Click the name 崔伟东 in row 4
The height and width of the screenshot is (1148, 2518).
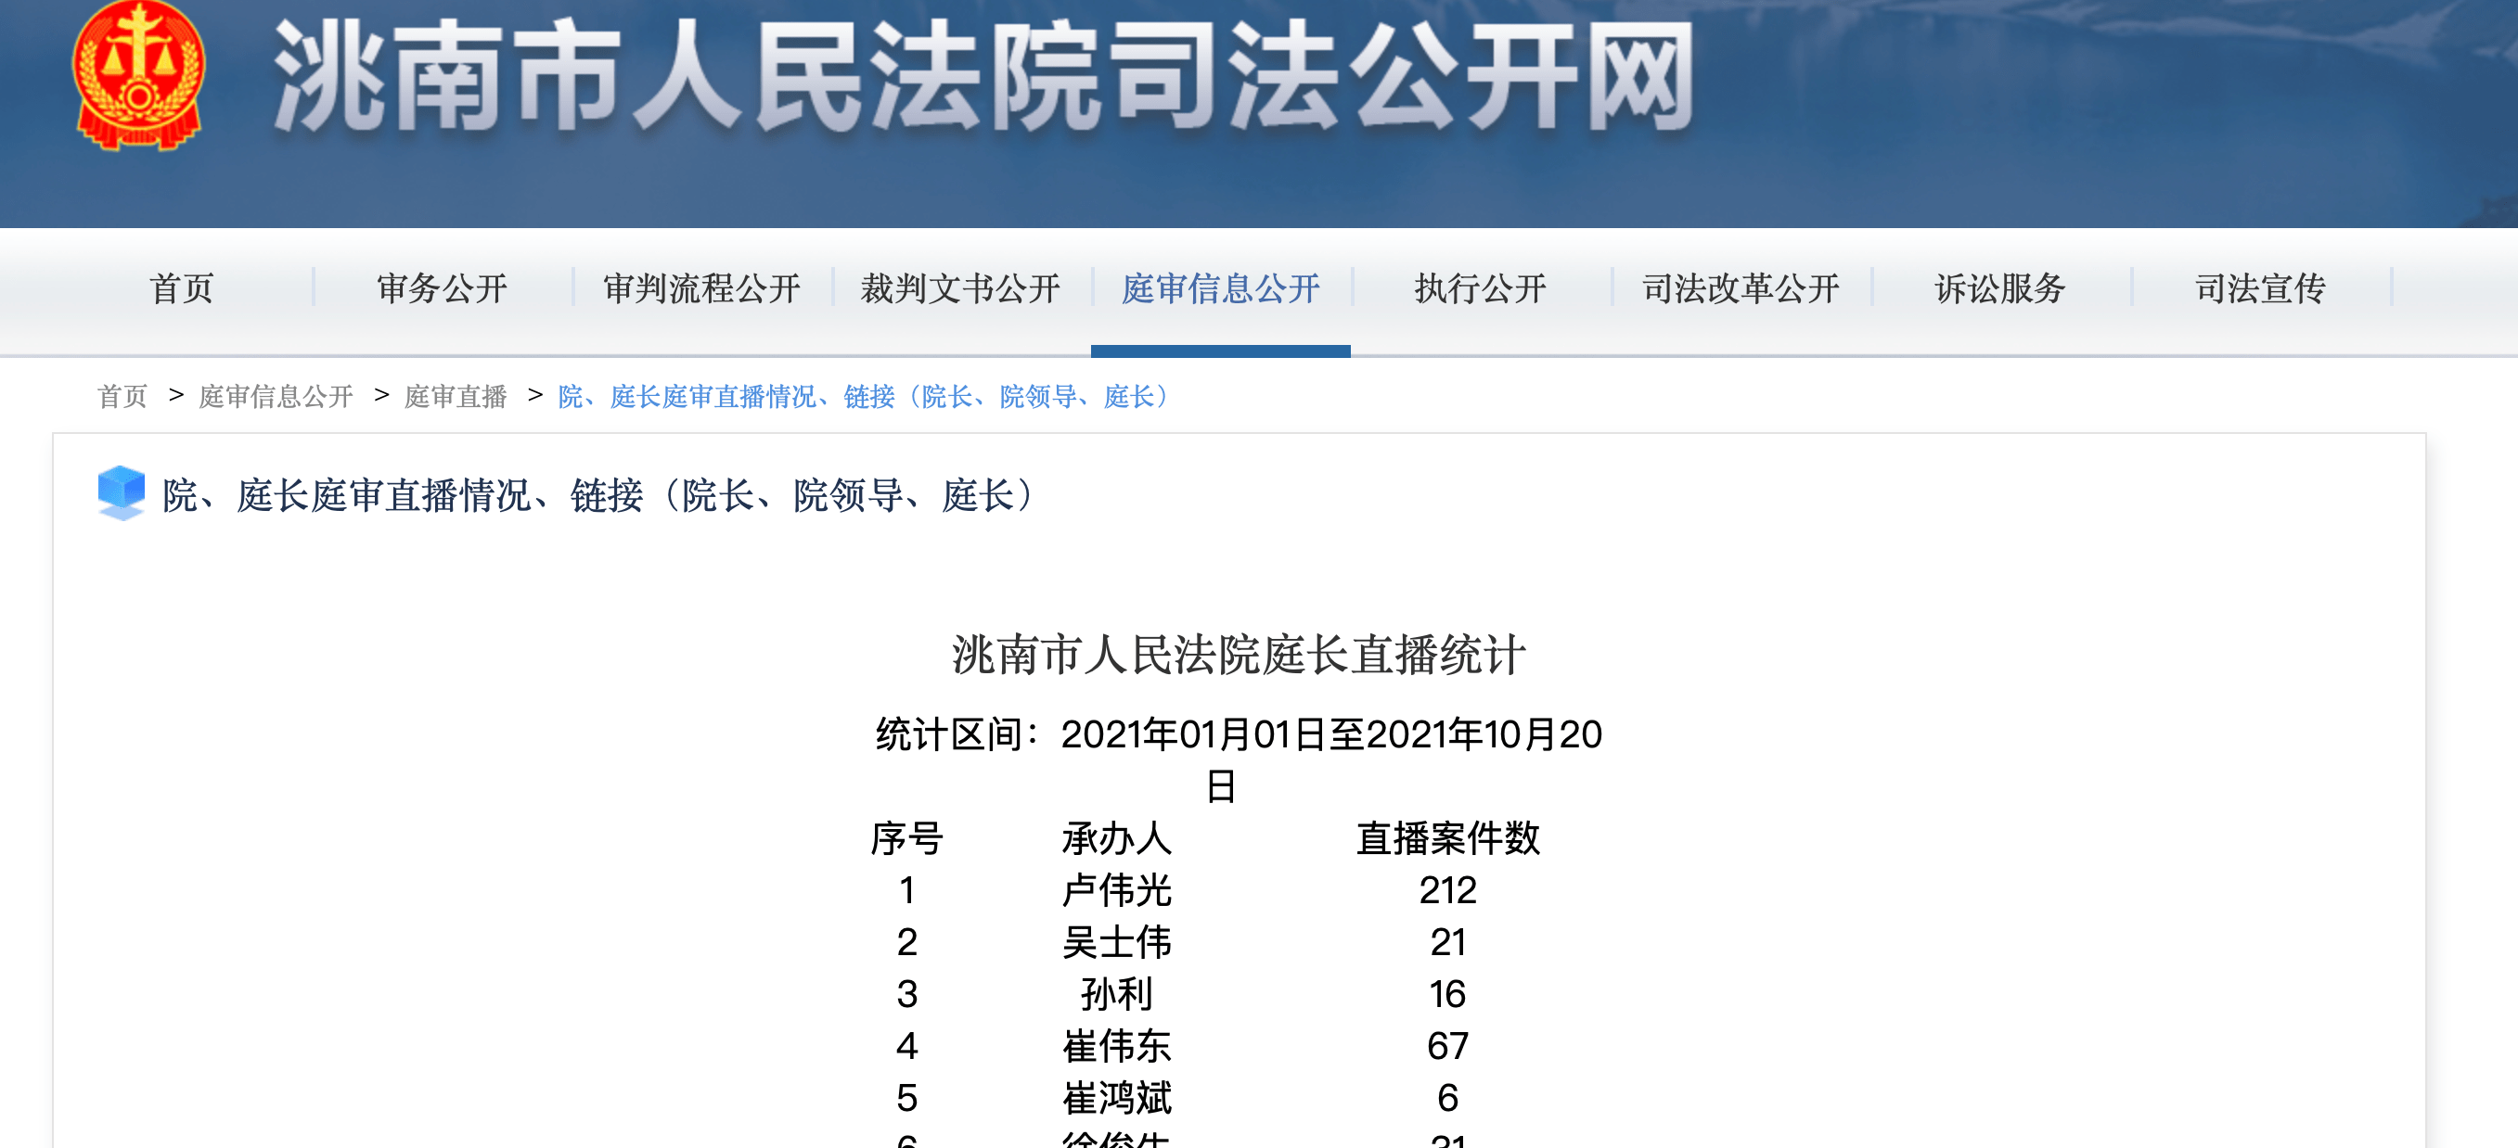pos(1116,1045)
